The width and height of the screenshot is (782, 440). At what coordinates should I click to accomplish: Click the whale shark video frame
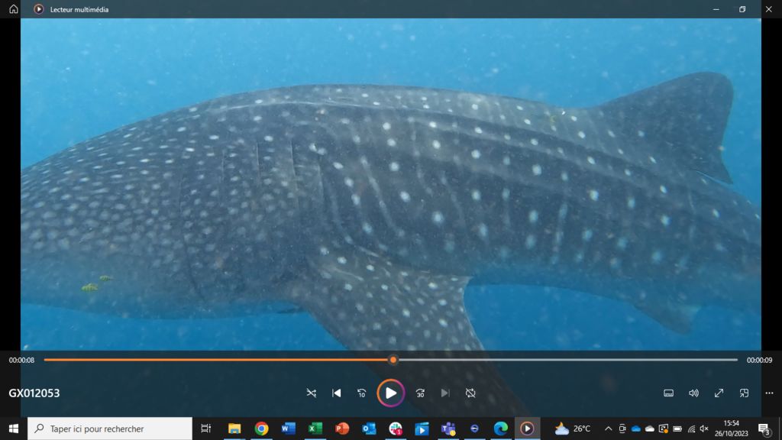tap(390, 183)
